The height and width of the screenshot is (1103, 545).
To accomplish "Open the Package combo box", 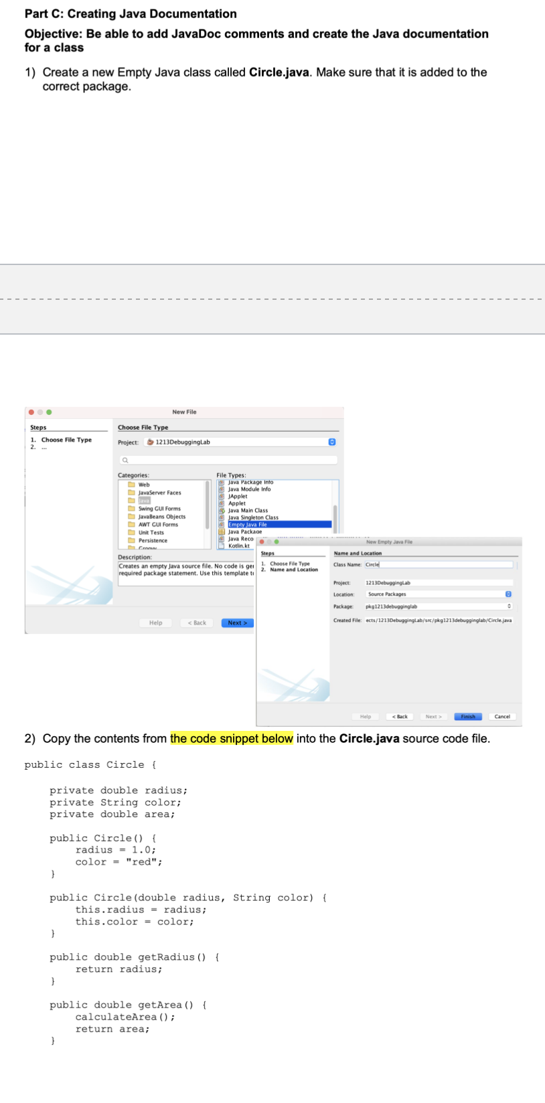I will tap(439, 607).
